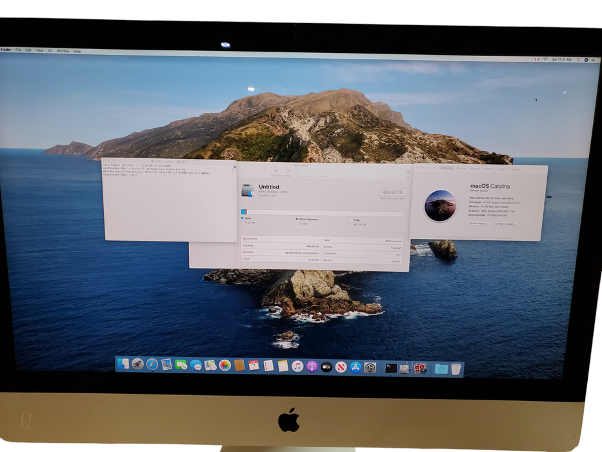Open Photos from the Dock

point(225,365)
